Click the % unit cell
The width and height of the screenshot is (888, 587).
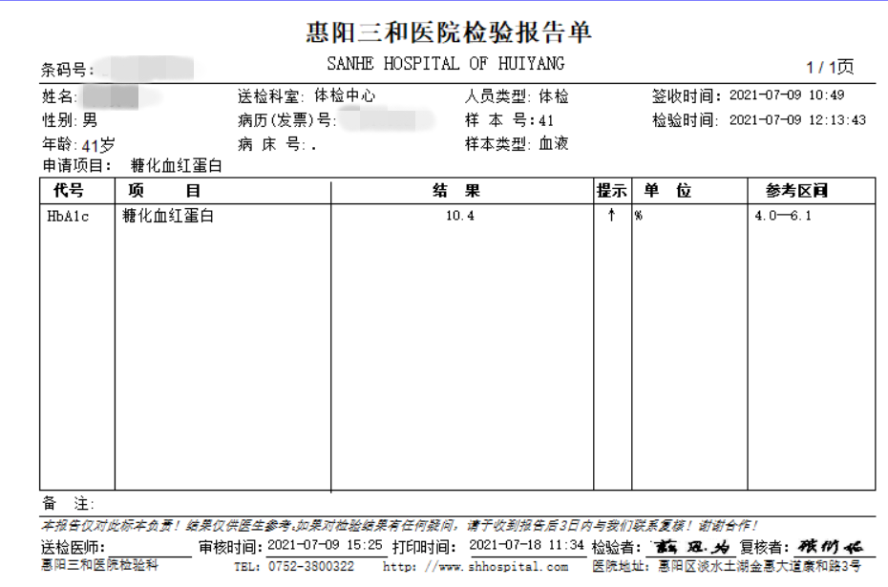pyautogui.click(x=638, y=216)
